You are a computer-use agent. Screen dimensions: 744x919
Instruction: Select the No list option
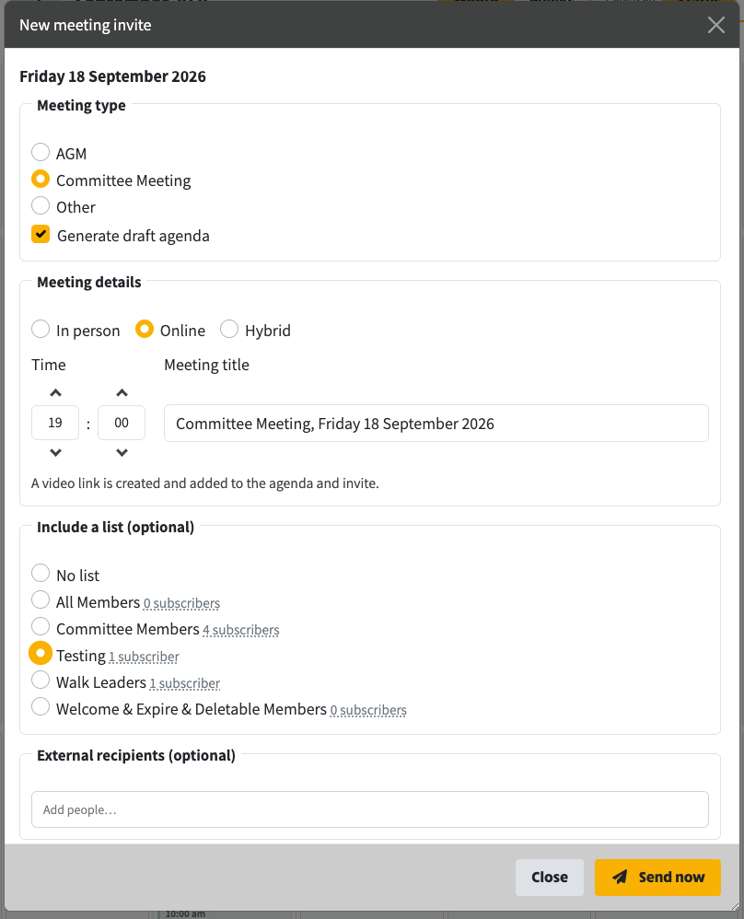pyautogui.click(x=41, y=573)
